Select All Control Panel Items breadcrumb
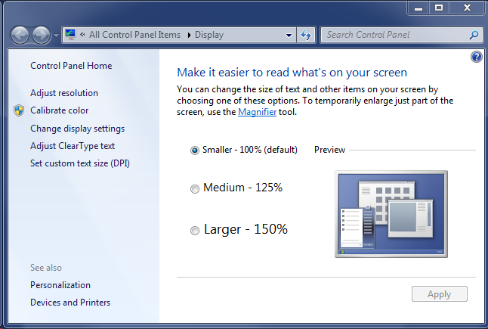Viewport: 488px width, 329px height. pos(134,35)
